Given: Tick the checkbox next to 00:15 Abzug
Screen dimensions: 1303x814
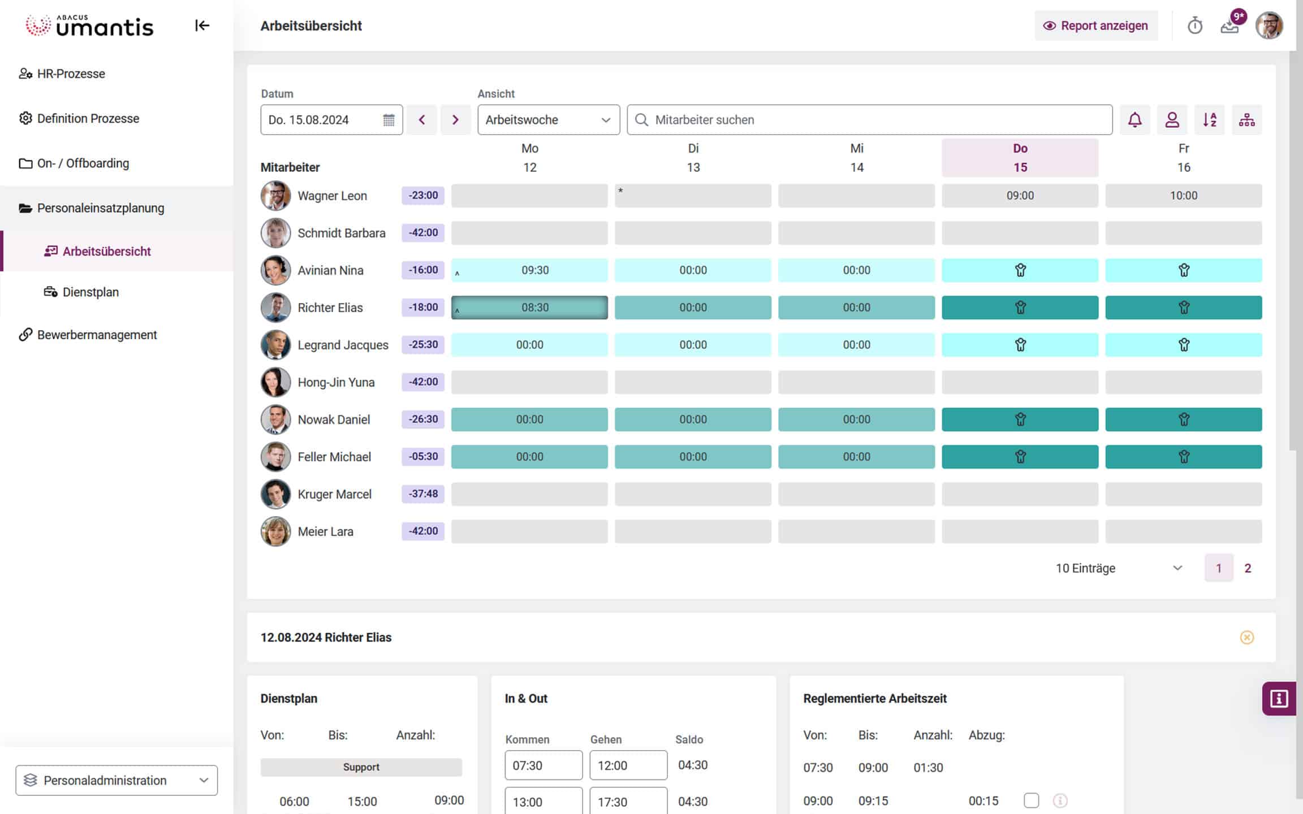Looking at the screenshot, I should click(1032, 800).
